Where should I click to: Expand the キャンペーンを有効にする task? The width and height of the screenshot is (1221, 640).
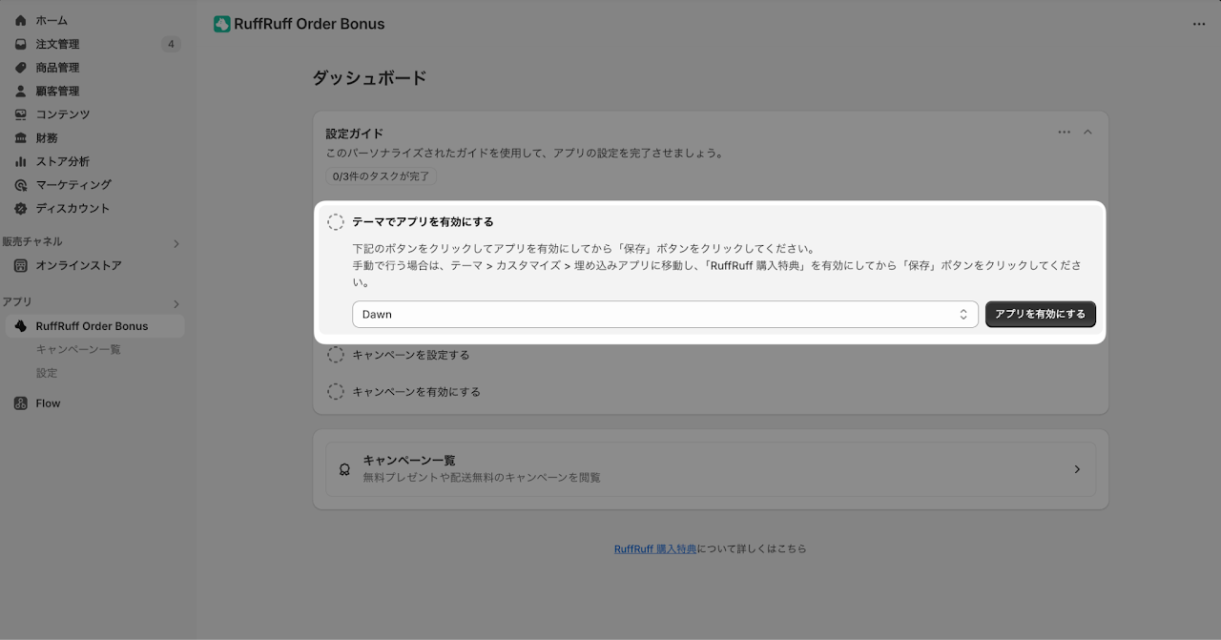pyautogui.click(x=417, y=392)
